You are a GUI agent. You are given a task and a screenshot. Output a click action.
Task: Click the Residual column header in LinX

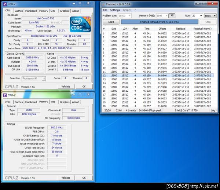pyautogui.click(x=181, y=29)
